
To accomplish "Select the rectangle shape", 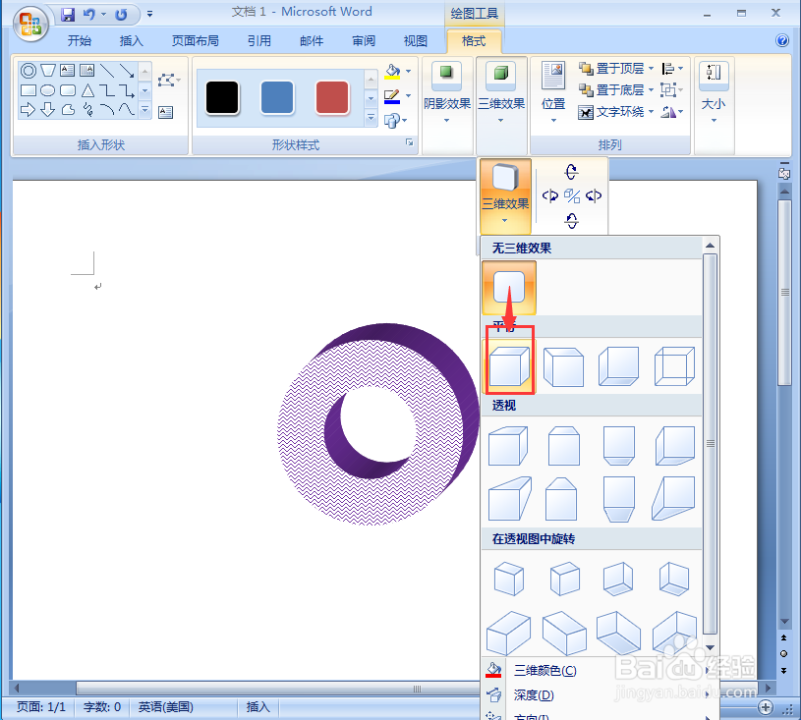I will (29, 90).
